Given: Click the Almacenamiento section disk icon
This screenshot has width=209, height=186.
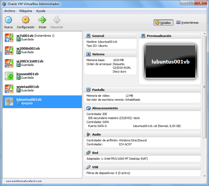Looking at the screenshot, I should click(88, 108).
